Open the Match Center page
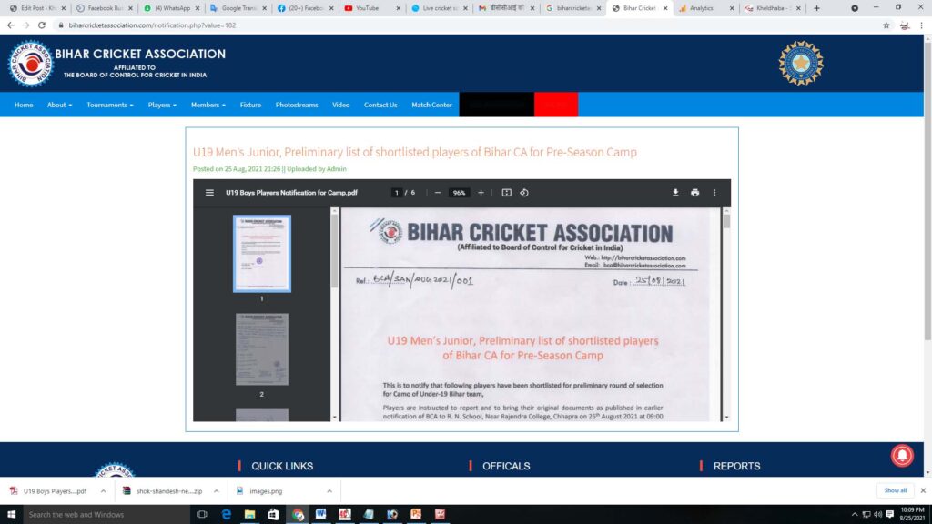The image size is (932, 524). pos(431,105)
